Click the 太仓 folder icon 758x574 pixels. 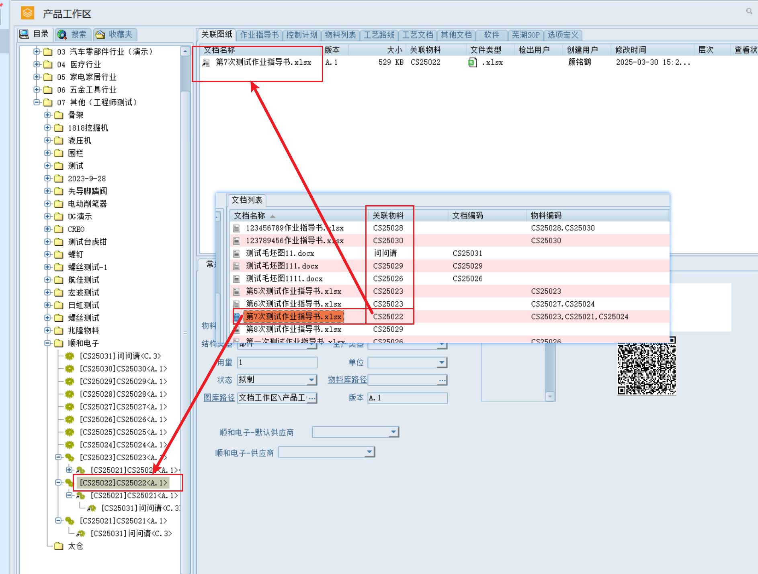59,546
